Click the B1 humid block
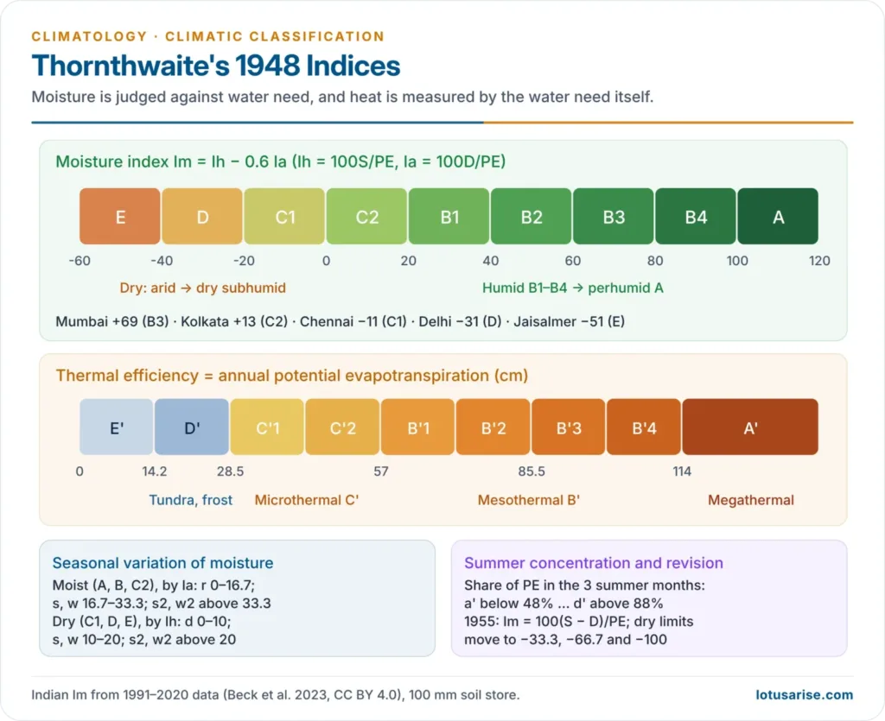Screen dimensions: 885x721 coord(449,217)
